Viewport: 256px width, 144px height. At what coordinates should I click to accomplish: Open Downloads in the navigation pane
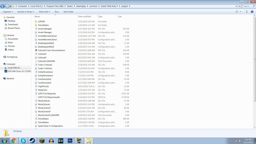[x=13, y=25]
